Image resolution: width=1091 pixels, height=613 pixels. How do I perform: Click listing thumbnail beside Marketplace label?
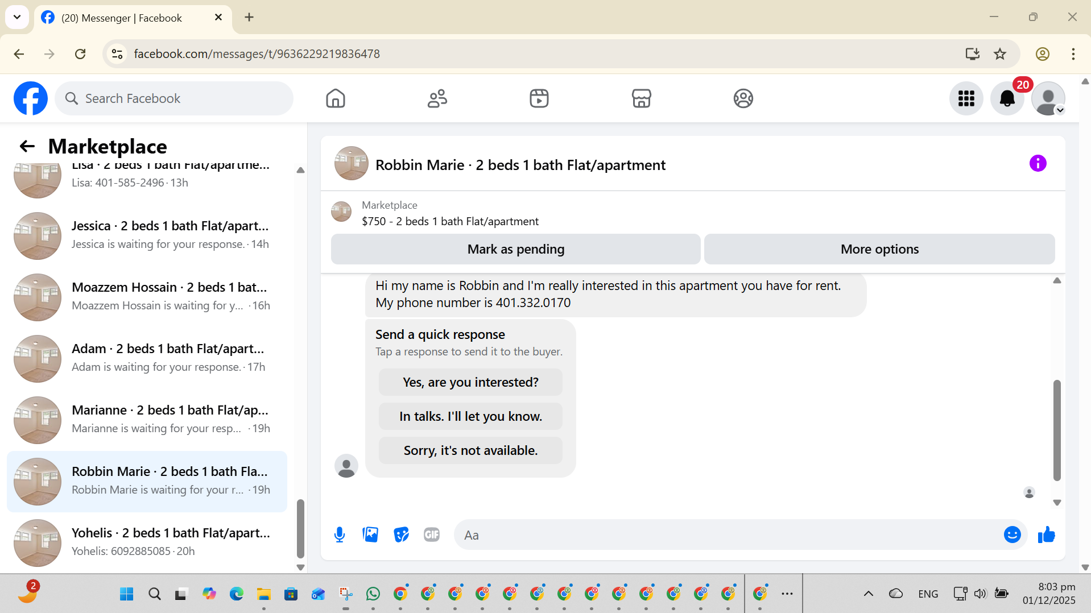pos(341,212)
